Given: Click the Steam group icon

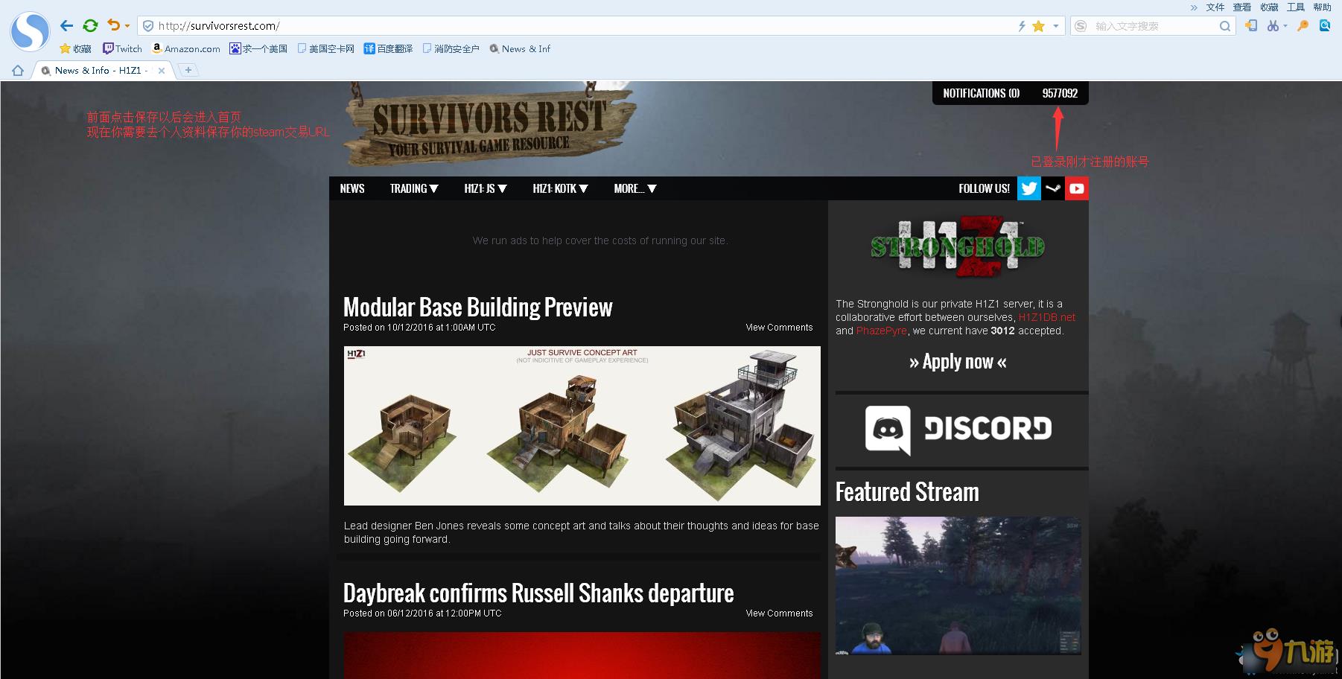Looking at the screenshot, I should point(1053,188).
